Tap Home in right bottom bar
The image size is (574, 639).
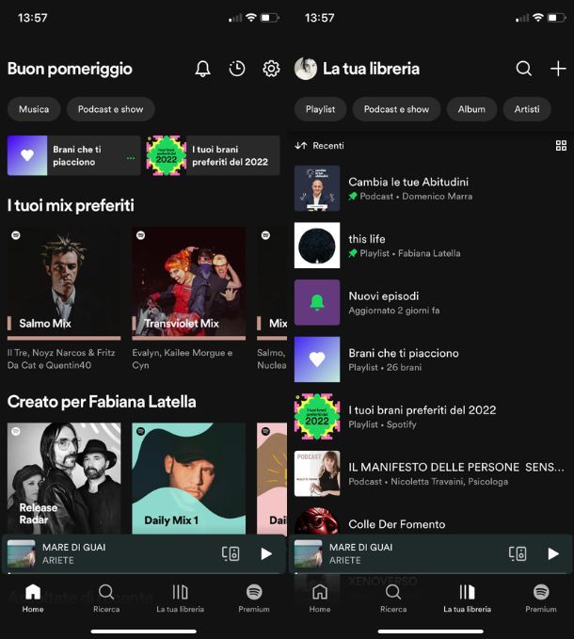click(320, 598)
